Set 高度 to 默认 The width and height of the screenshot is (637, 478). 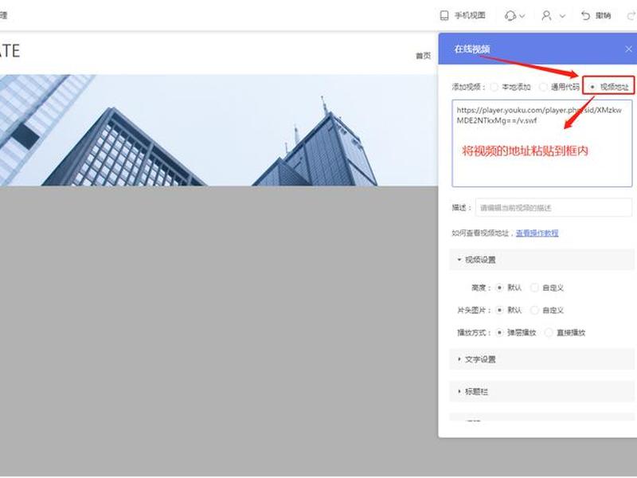(500, 288)
